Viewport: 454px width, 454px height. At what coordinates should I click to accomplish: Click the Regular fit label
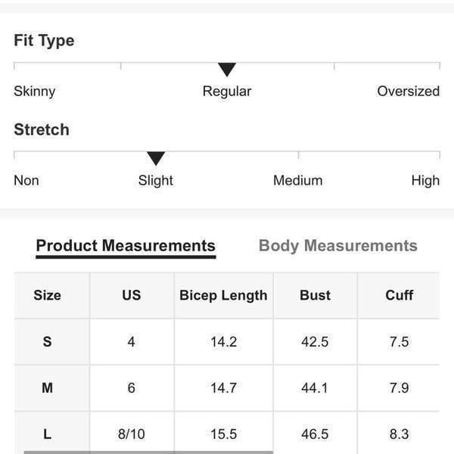[227, 92]
